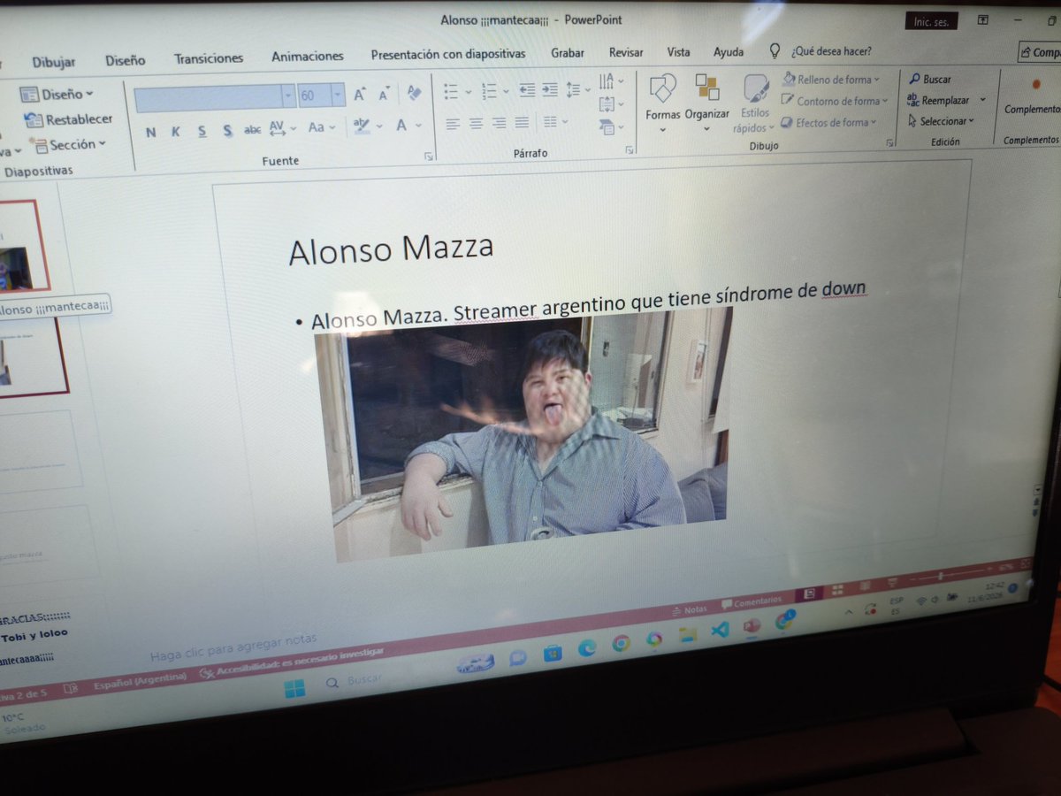Open Dibujar ribbon tab
The width and height of the screenshot is (1061, 796).
pyautogui.click(x=54, y=62)
